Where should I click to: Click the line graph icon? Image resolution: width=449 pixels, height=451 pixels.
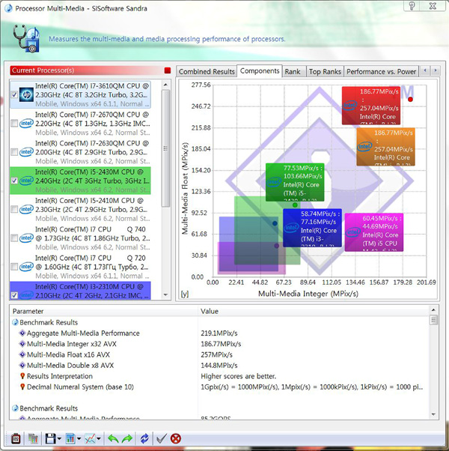click(x=91, y=438)
